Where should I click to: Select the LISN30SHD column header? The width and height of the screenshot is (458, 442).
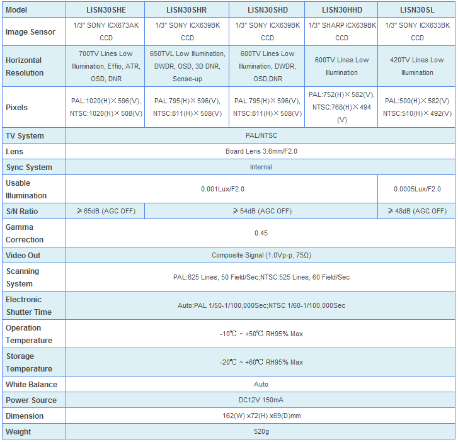pyautogui.click(x=267, y=9)
